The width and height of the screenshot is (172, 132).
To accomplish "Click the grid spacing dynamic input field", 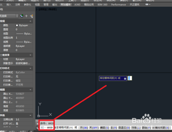I will (130, 78).
